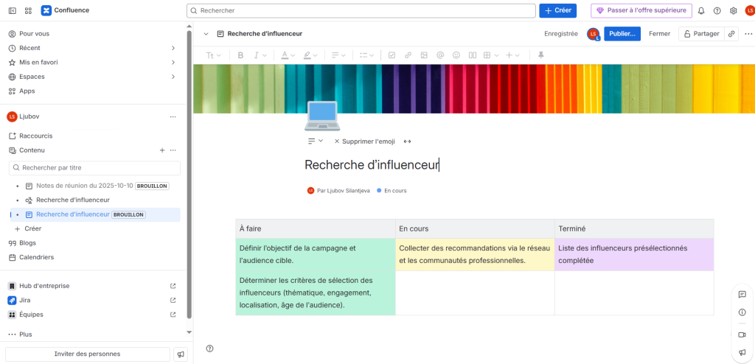Toggle bold formatting in the editor toolbar
The height and width of the screenshot is (364, 755).
240,55
